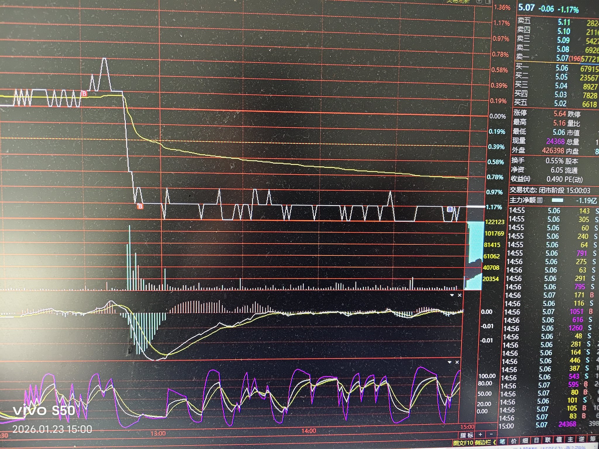Image resolution: width=599 pixels, height=449 pixels.
Task: Click the red B marker near midday drop
Action: [x=140, y=206]
